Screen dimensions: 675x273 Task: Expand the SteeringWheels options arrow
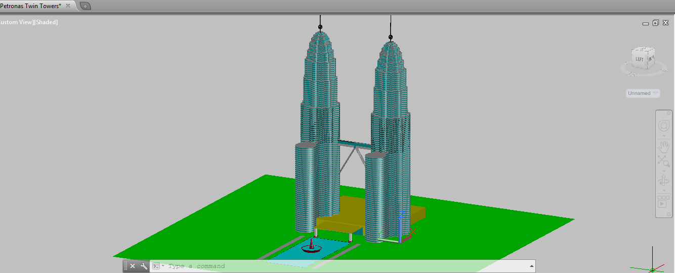pyautogui.click(x=664, y=136)
